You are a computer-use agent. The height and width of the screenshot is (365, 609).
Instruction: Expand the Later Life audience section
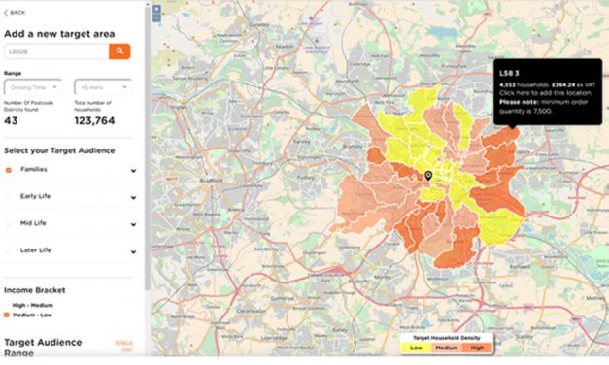133,251
